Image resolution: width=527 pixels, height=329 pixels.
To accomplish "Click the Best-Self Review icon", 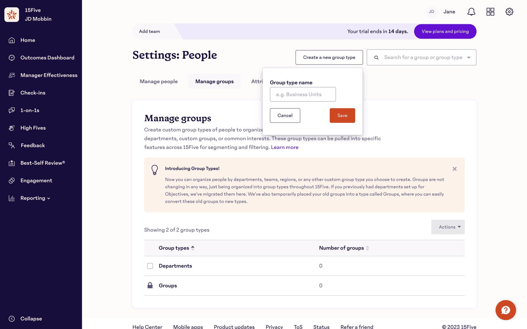I will pyautogui.click(x=12, y=163).
